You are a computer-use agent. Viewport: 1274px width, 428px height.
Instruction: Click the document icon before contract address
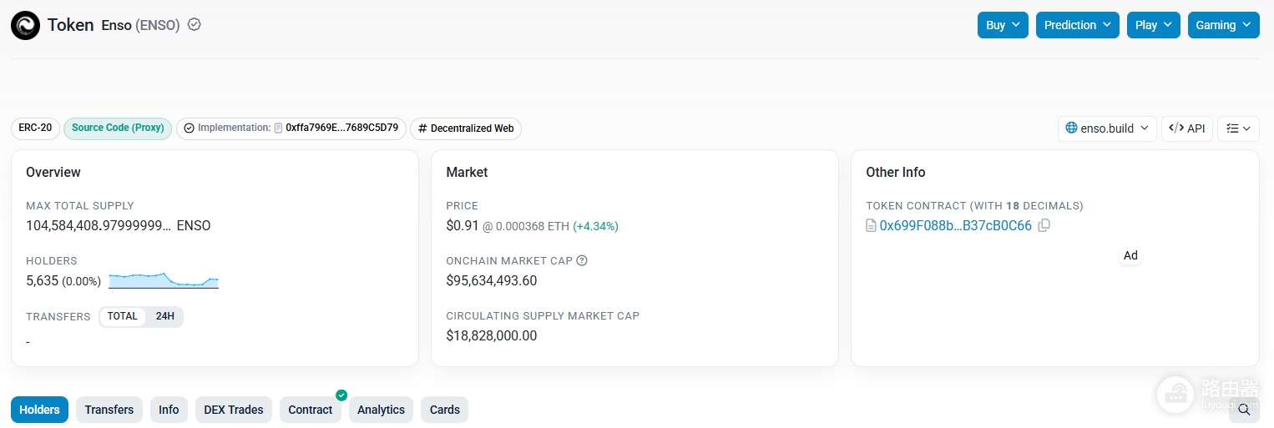pos(872,226)
